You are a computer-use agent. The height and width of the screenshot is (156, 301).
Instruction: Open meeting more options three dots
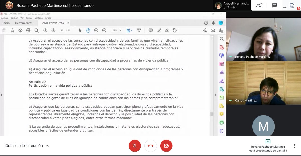[x=294, y=146]
